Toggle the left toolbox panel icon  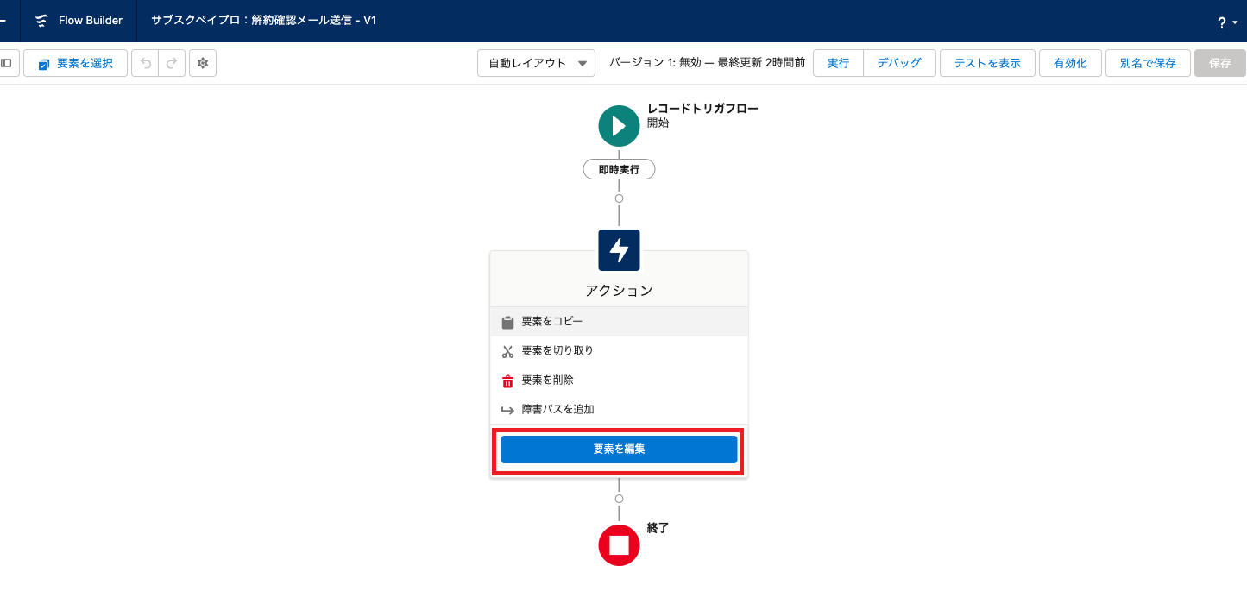(7, 63)
